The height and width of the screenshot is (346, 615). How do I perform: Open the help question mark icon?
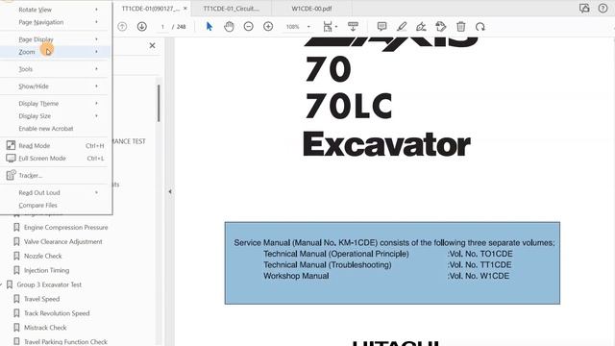click(603, 9)
